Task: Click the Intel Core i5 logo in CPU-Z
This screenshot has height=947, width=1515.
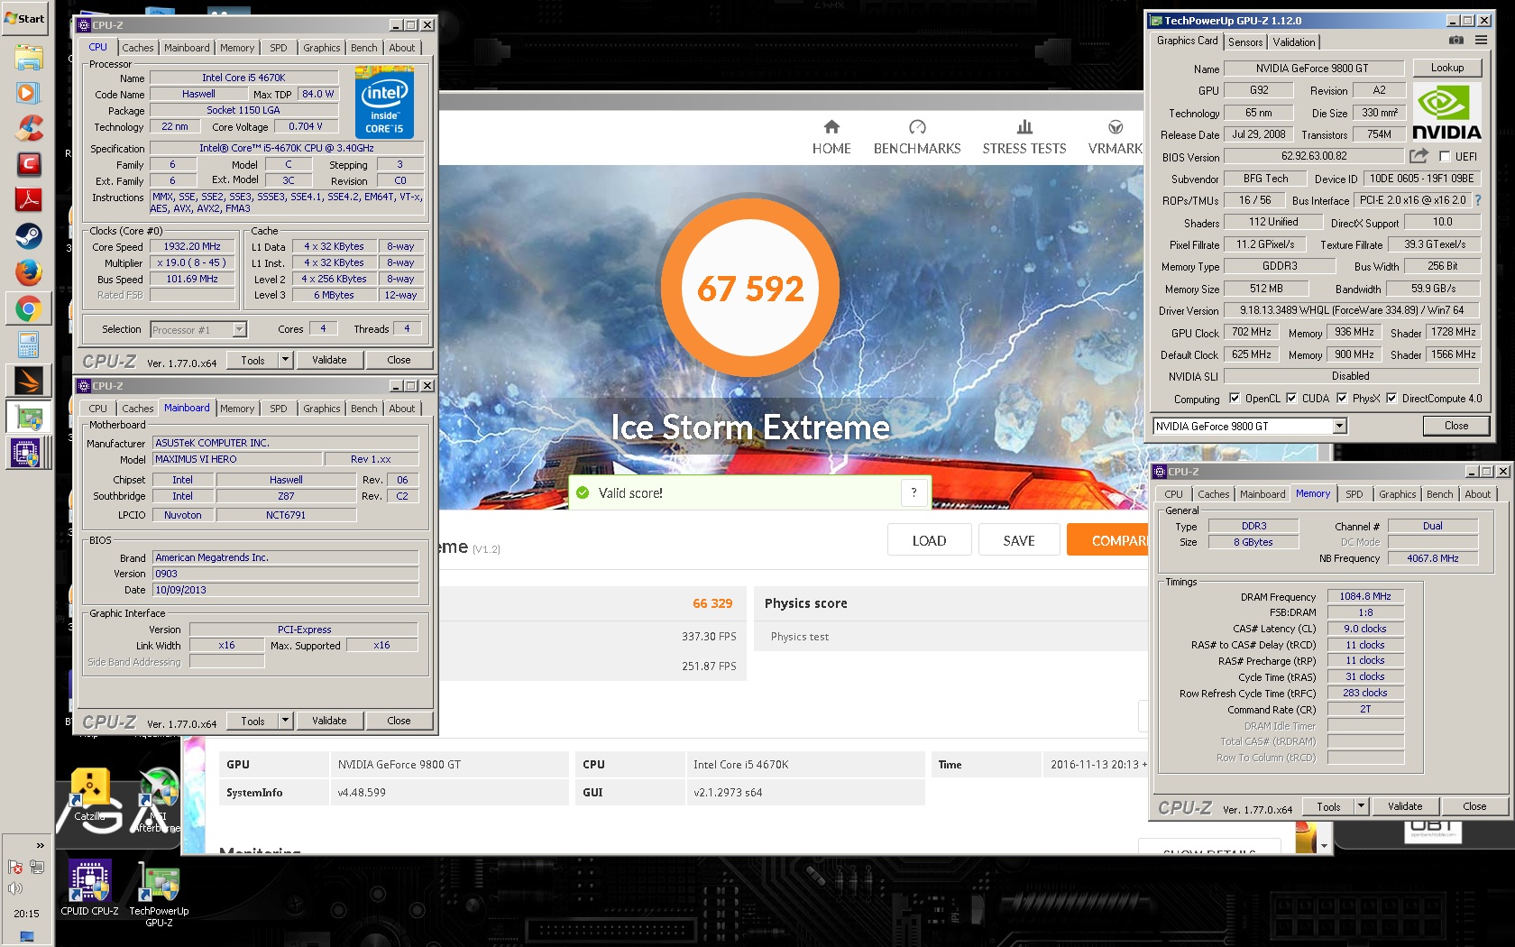Action: 384,102
